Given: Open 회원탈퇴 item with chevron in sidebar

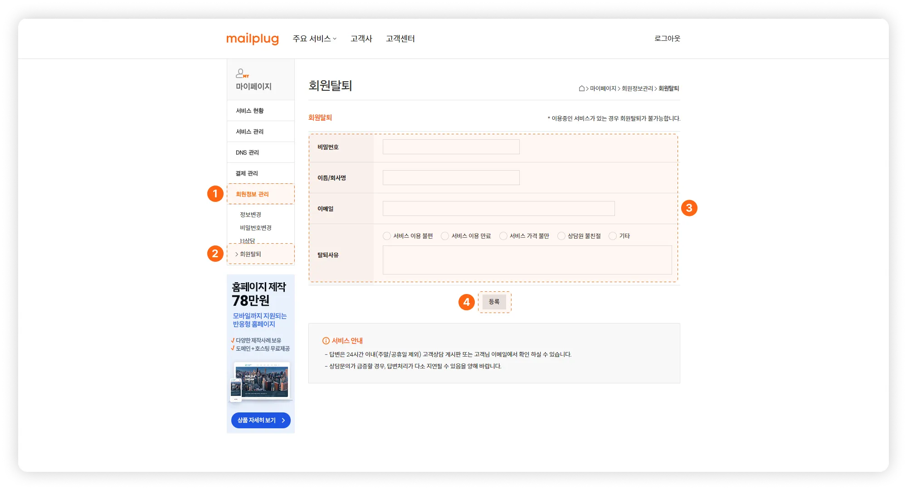Looking at the screenshot, I should click(250, 254).
